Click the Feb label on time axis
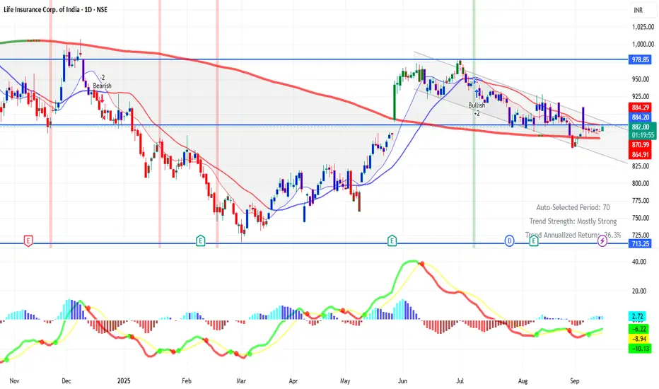This screenshot has width=659, height=389. tap(186, 381)
